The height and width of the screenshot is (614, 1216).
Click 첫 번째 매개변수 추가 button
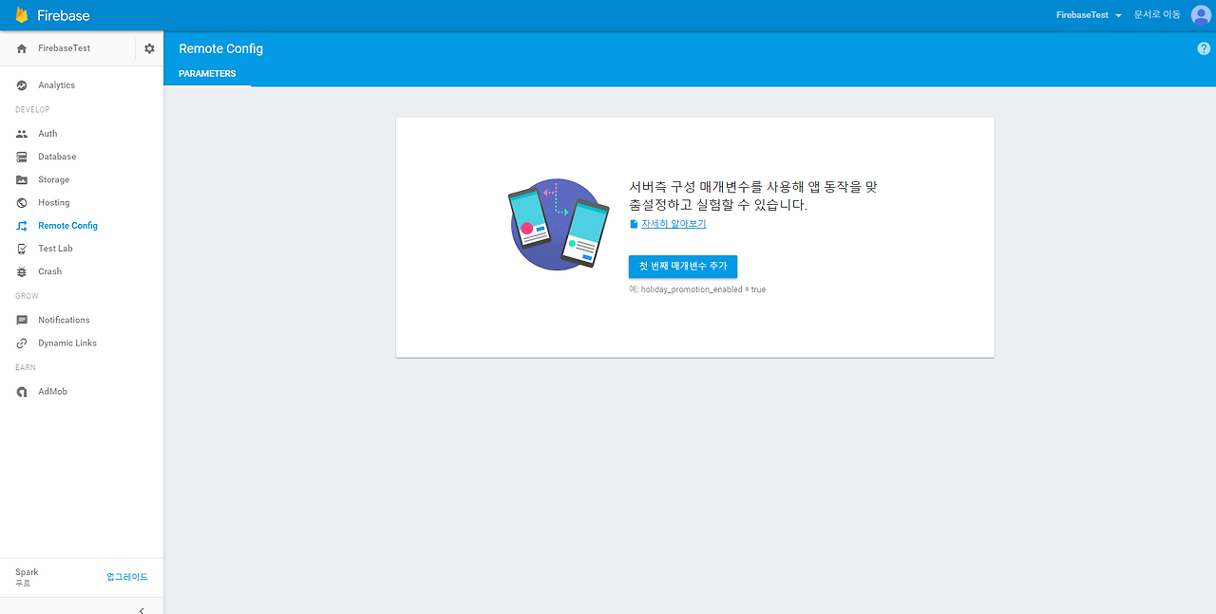(683, 267)
